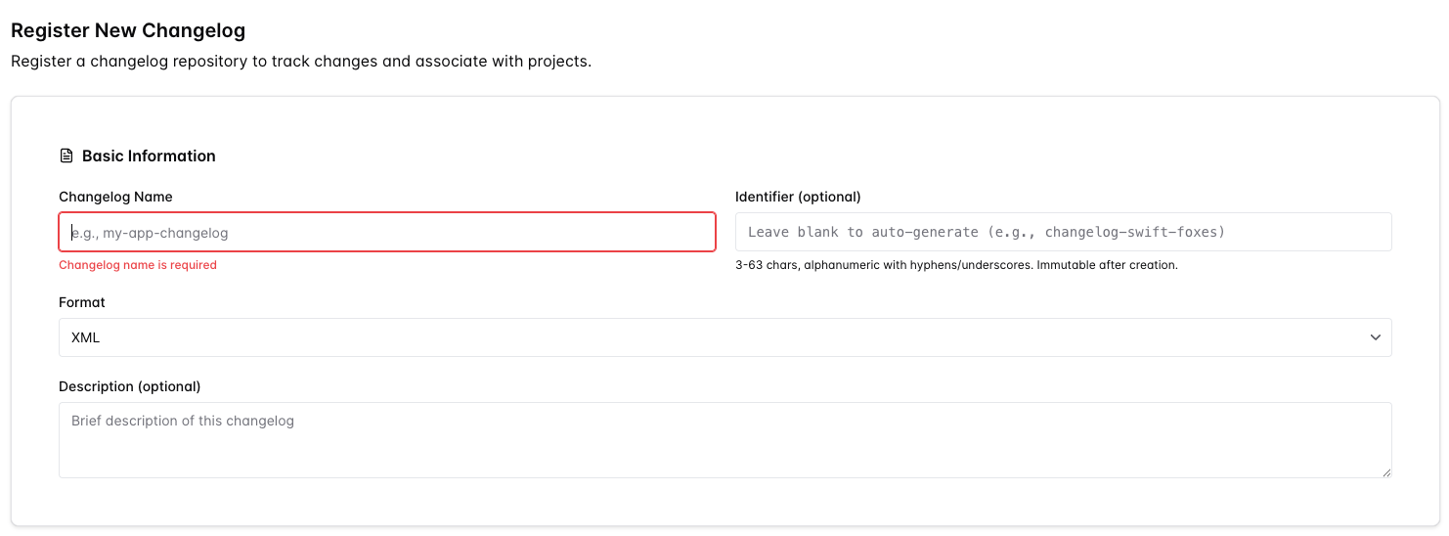Click the 'Identifier (optional)' label
This screenshot has height=536, width=1449.
(x=798, y=197)
